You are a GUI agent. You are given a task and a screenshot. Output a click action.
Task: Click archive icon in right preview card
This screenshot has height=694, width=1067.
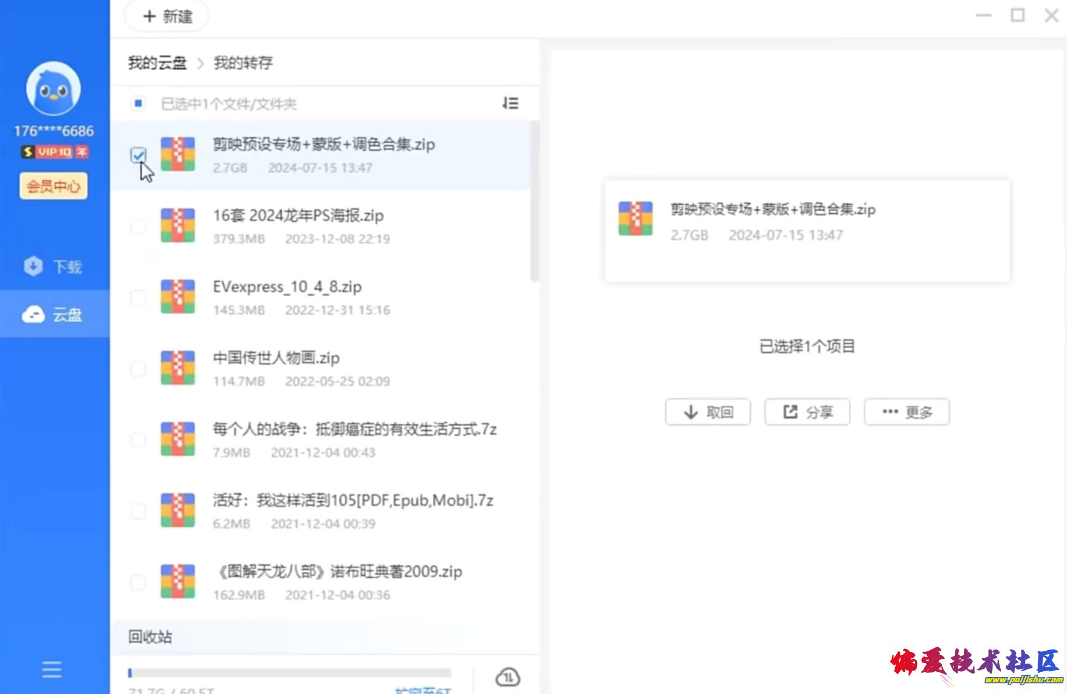click(635, 219)
